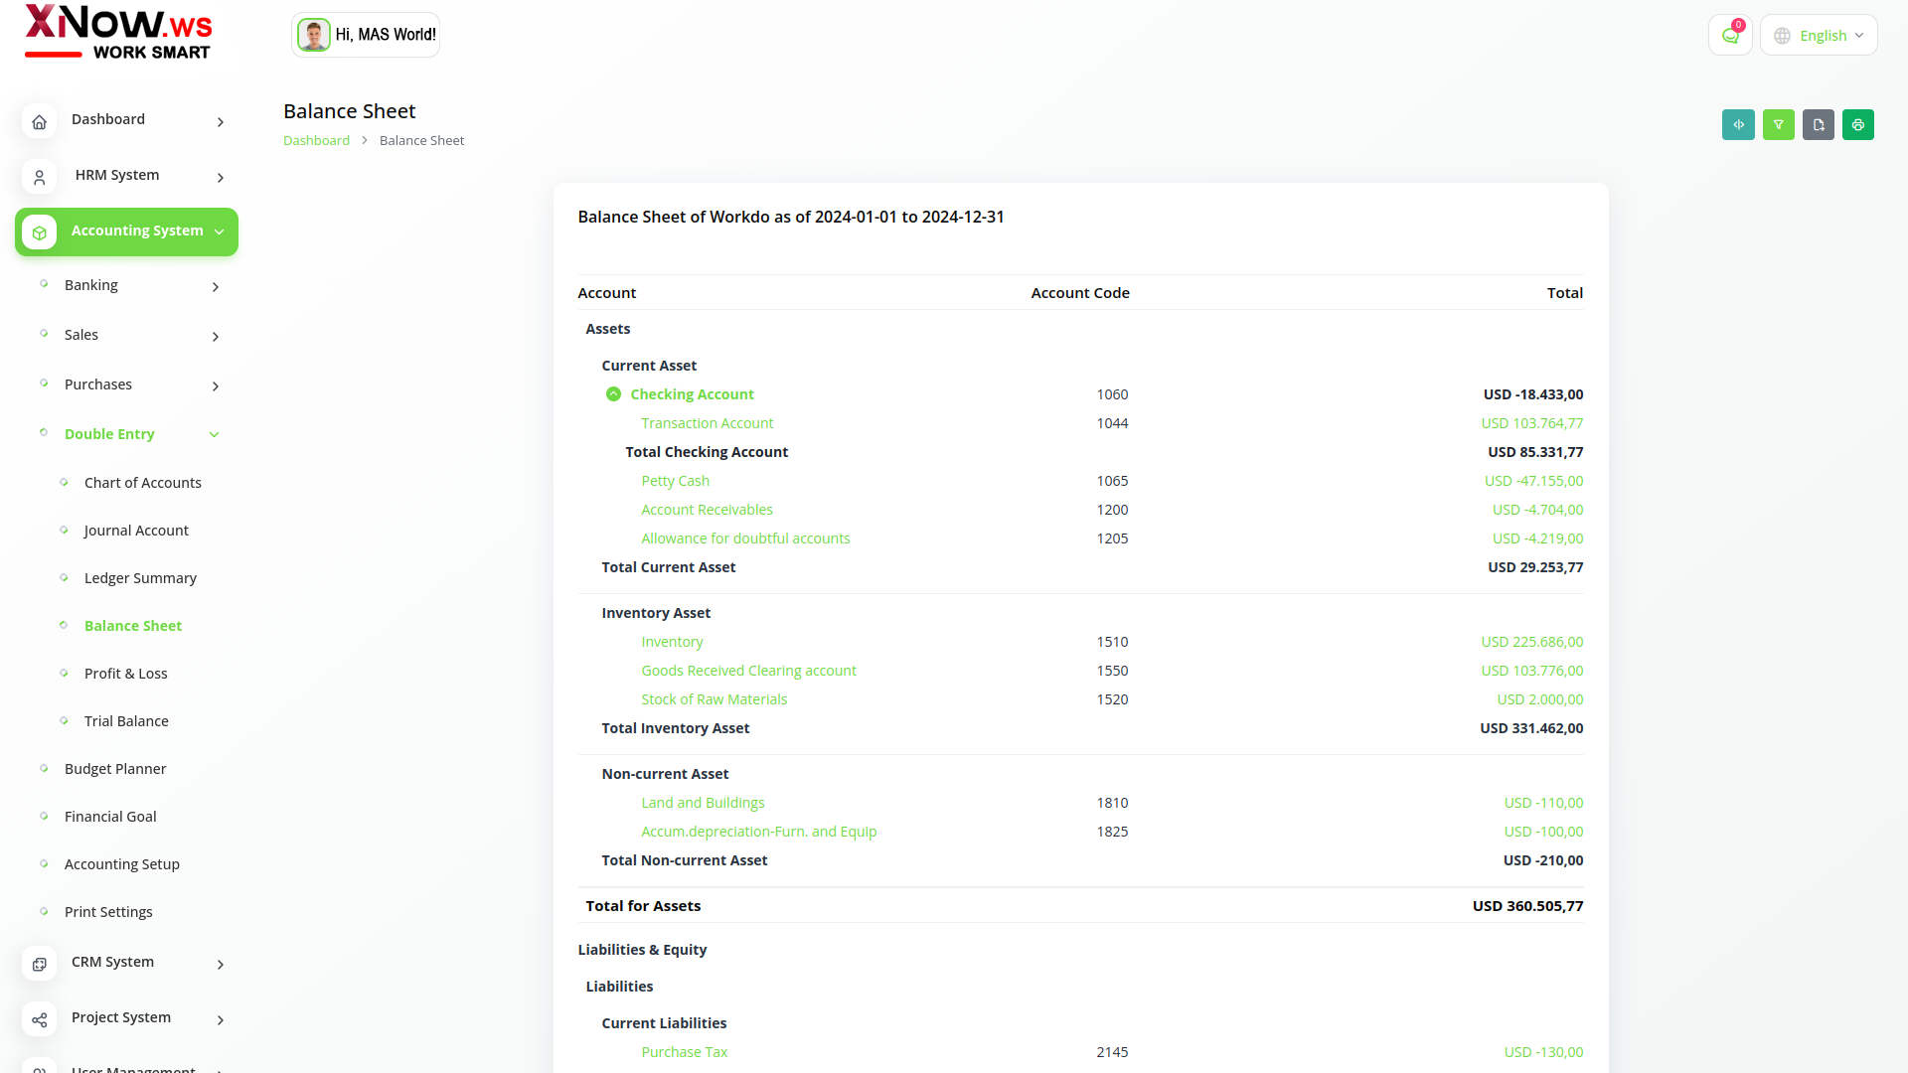Open the chat notifications icon

[x=1730, y=36]
